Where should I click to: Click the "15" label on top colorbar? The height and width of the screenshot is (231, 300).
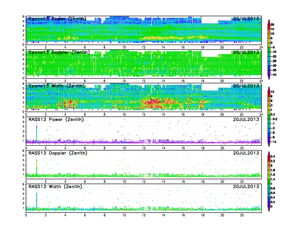click(272, 29)
